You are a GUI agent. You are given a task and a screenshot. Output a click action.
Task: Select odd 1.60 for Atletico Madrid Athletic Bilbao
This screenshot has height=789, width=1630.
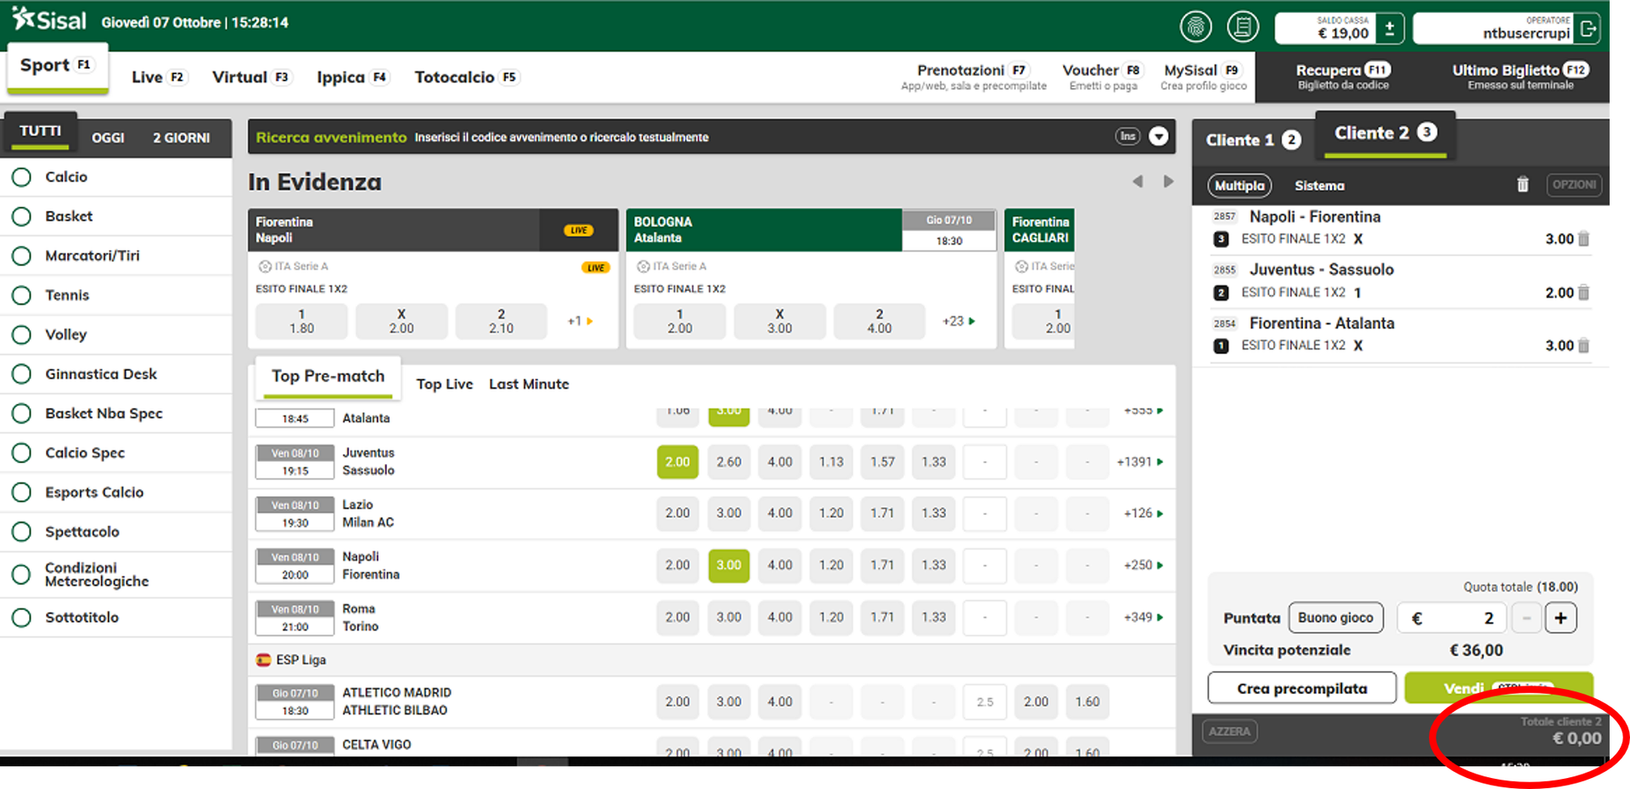(x=1087, y=702)
